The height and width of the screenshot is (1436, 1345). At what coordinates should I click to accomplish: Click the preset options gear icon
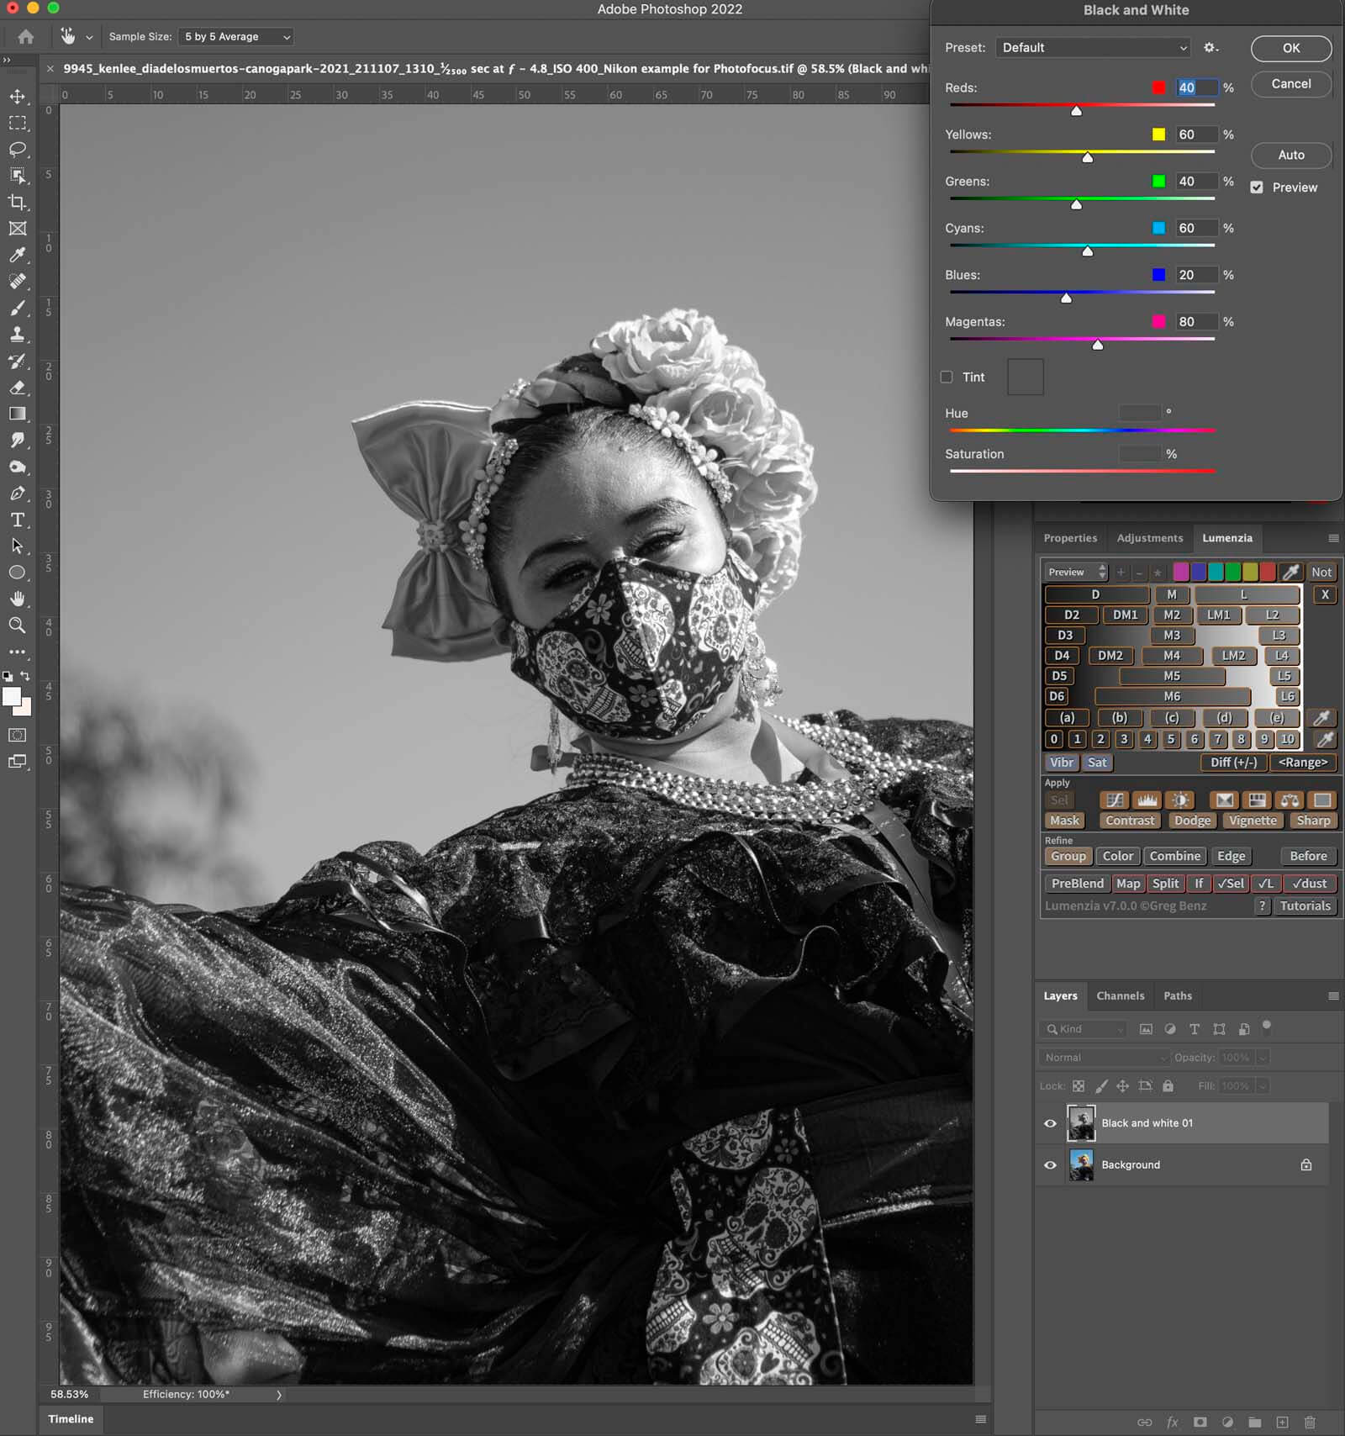tap(1210, 48)
